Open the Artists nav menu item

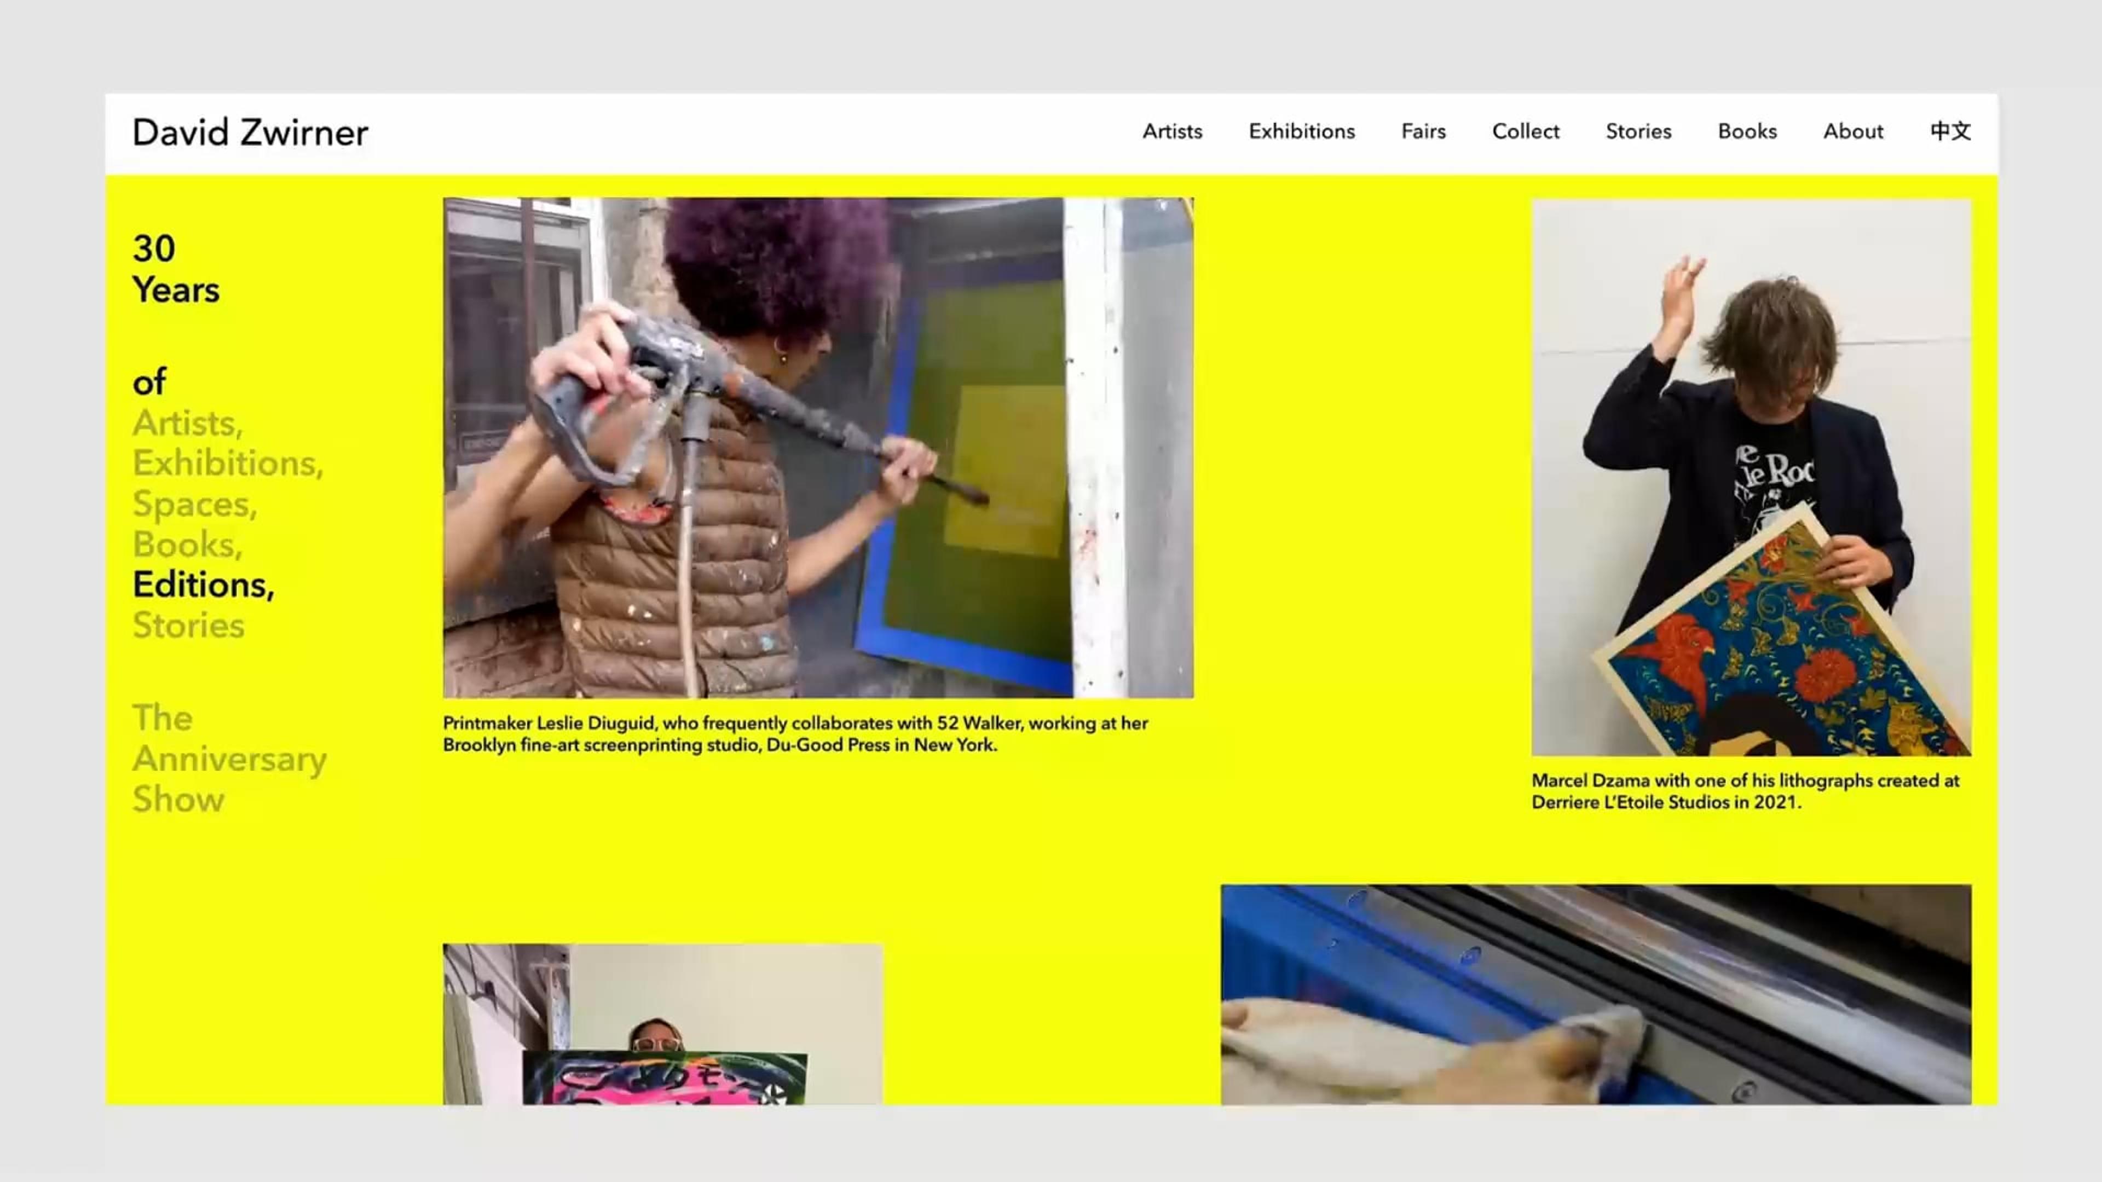1172,131
